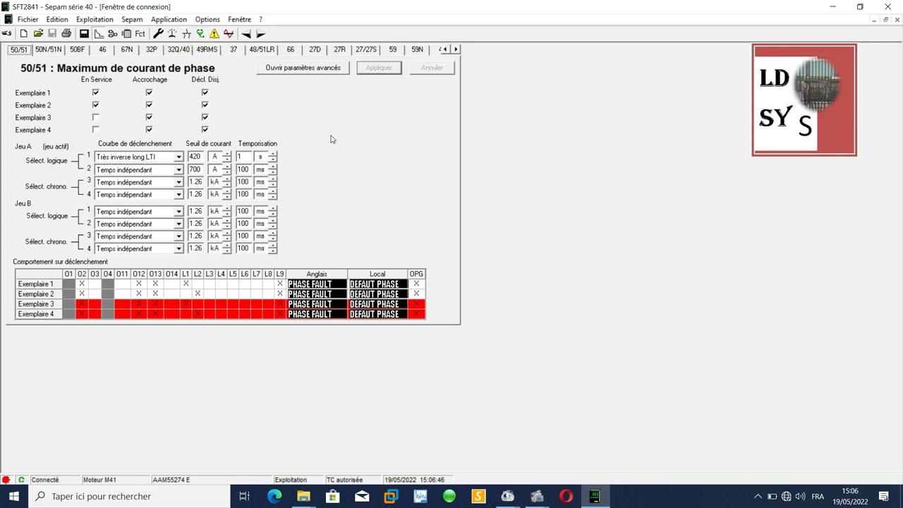The height and width of the screenshot is (508, 903).
Task: Create a new file with toolbar icon
Action: (x=24, y=34)
